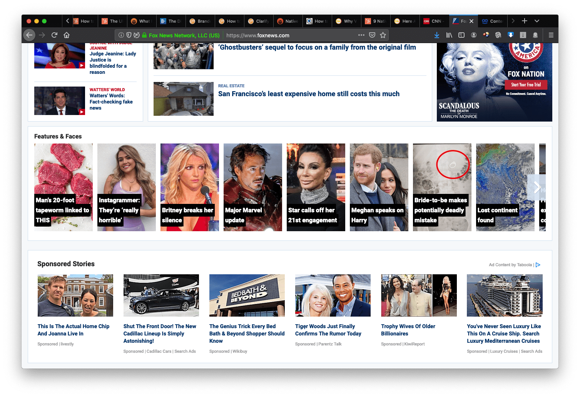
Task: Close the Fox News tab
Action: 471,21
